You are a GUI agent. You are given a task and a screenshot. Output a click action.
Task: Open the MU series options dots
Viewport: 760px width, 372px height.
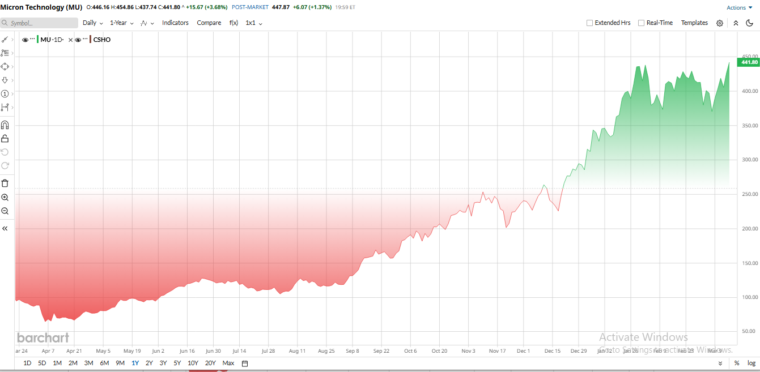click(32, 40)
